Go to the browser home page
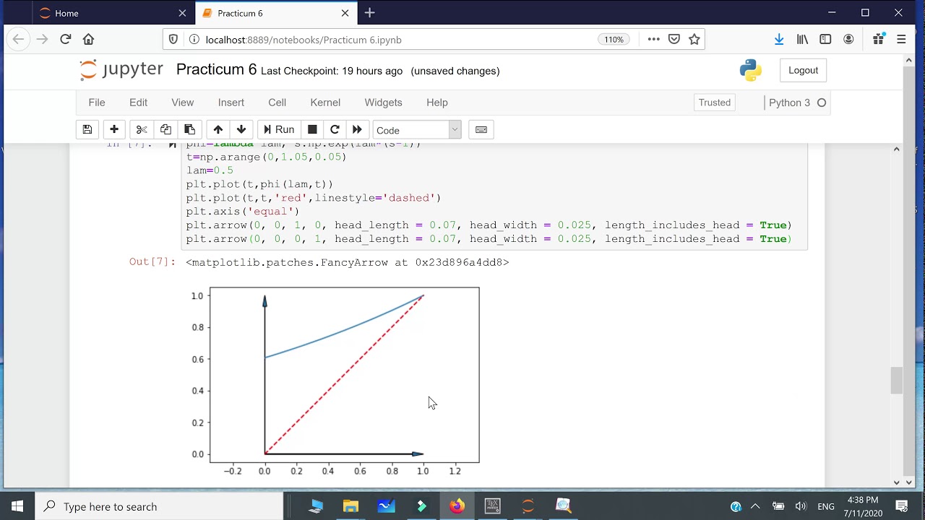925x520 pixels. pos(88,39)
